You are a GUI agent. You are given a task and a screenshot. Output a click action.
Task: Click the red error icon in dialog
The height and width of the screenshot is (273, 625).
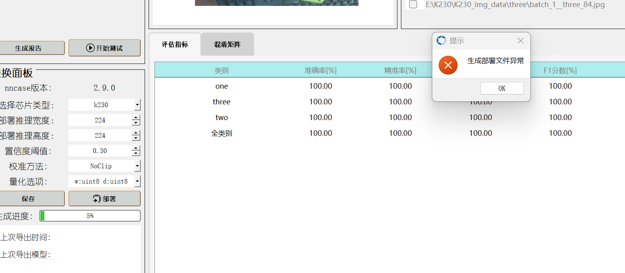click(448, 65)
